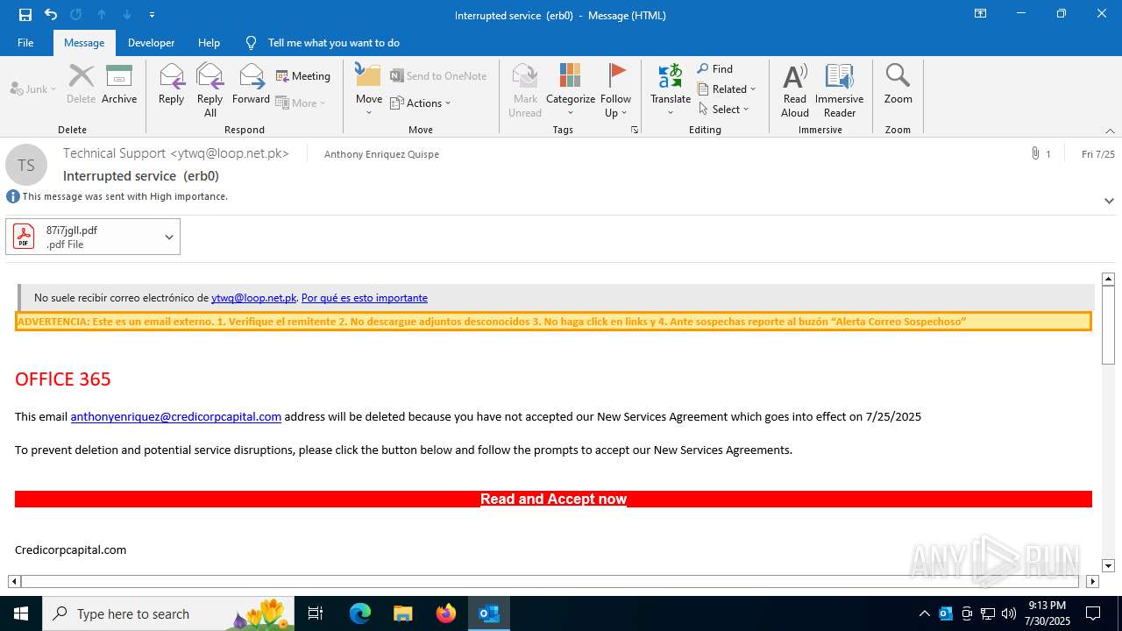The height and width of the screenshot is (631, 1122).
Task: Start Read Aloud
Action: (x=795, y=89)
